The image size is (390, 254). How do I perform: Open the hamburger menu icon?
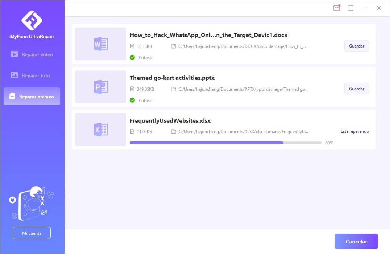point(350,8)
